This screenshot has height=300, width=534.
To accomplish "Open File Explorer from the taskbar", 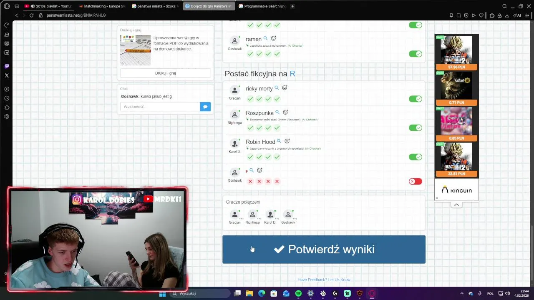I will [x=249, y=293].
